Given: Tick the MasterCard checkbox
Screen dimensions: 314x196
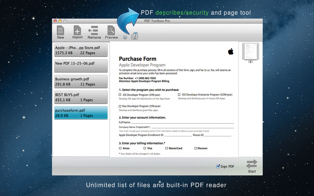Looking at the screenshot, I should [166, 148].
